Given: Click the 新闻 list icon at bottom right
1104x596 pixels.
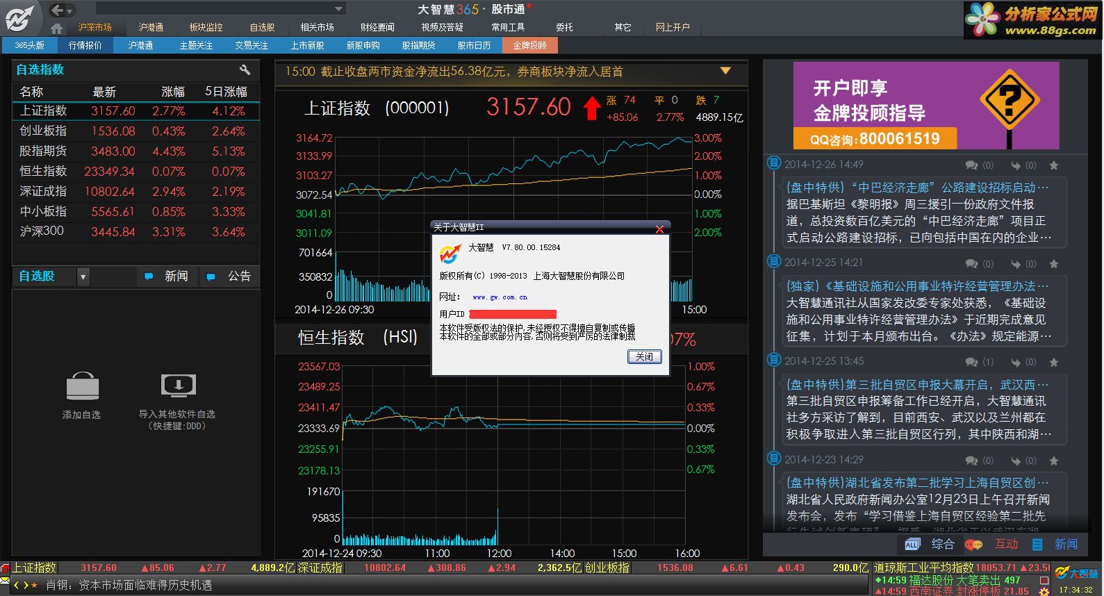Looking at the screenshot, I should pos(1038,545).
